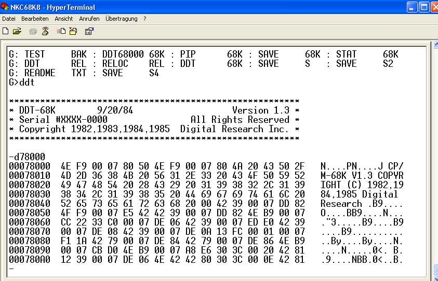438x281 pixels.
Task: Maximize the HyperTerminal window
Action: point(424,7)
